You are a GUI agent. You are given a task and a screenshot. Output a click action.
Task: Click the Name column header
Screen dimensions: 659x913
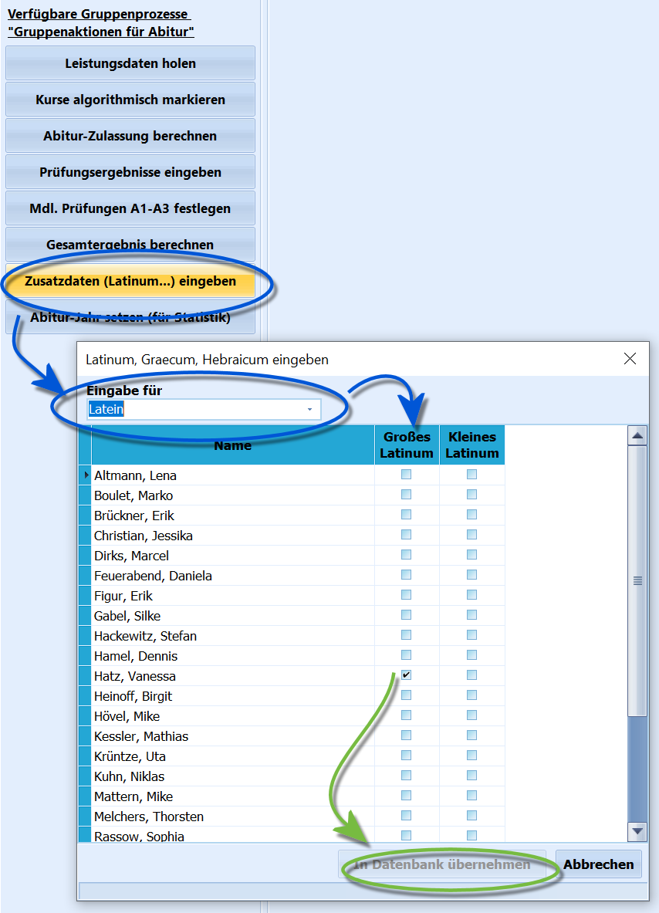[x=233, y=445]
